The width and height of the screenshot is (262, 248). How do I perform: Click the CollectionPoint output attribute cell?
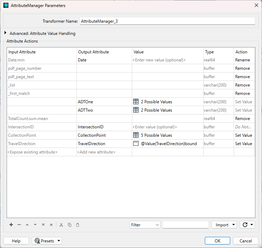click(x=104, y=135)
